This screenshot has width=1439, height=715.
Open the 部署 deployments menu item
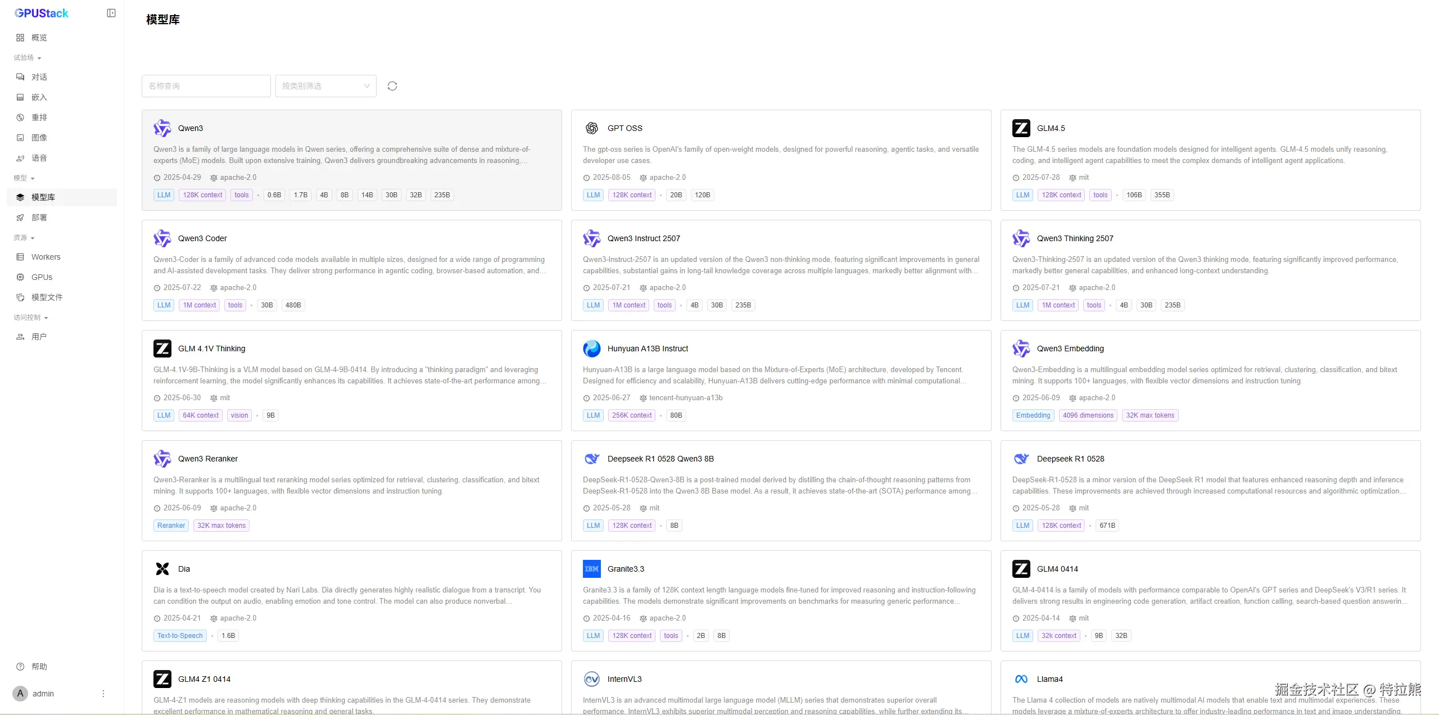39,218
